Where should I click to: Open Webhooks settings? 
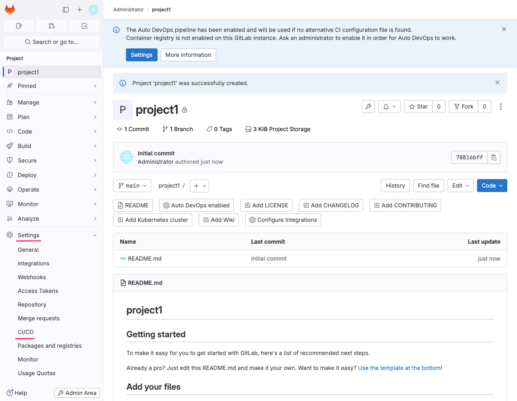point(32,277)
